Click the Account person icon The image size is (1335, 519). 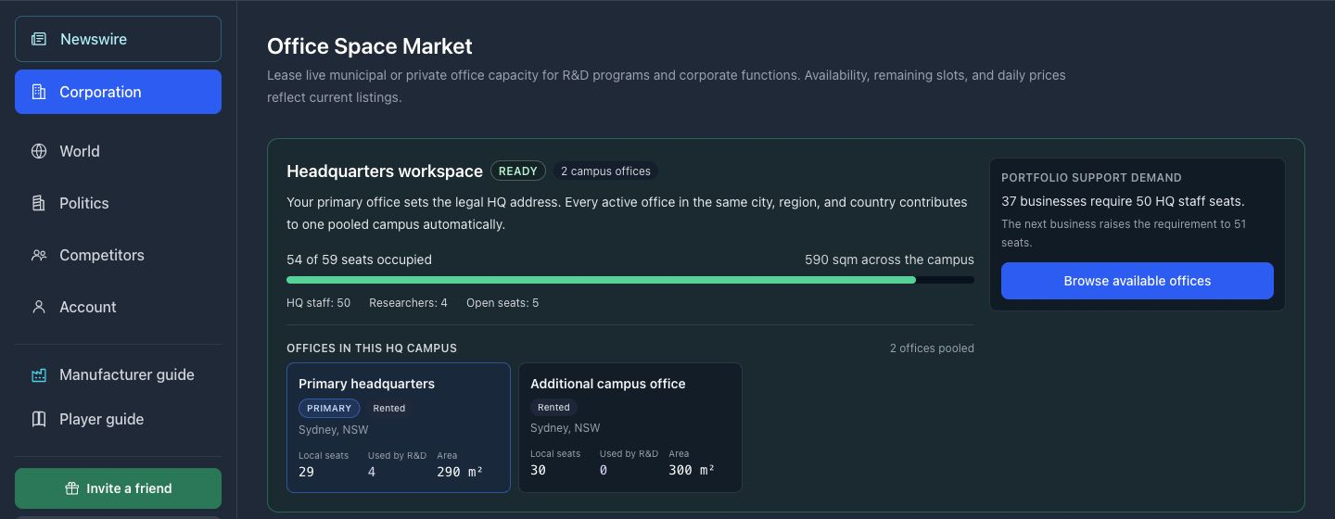click(x=39, y=307)
